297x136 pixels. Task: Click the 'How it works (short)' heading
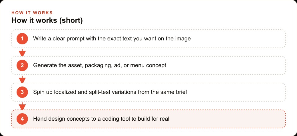(x=47, y=20)
